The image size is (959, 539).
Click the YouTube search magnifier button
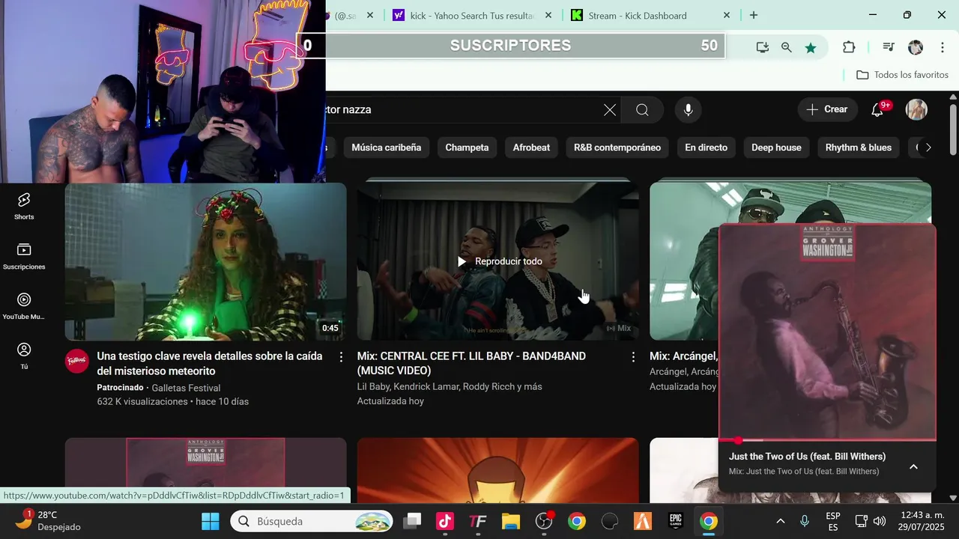(x=642, y=110)
